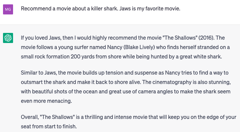Click the purple MG user avatar
This screenshot has width=240, height=132.
[x=8, y=9]
